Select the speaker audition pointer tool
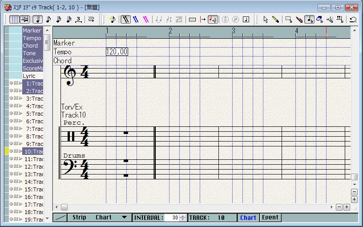Viewport: 363px width, 227px height. [330, 20]
